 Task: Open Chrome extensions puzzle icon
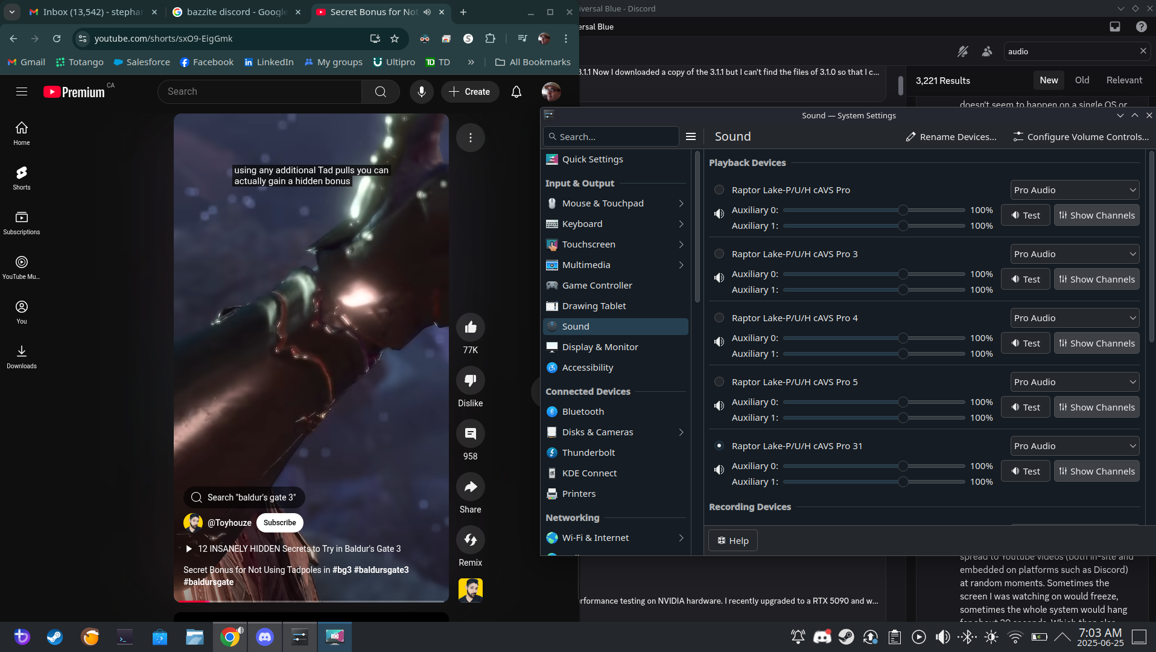491,39
